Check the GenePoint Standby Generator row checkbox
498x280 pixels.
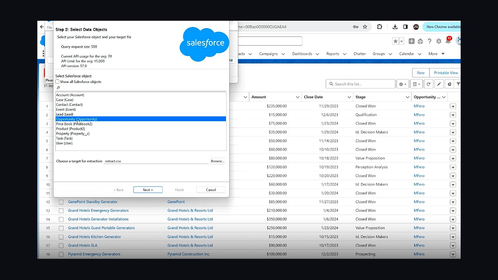coord(61,202)
